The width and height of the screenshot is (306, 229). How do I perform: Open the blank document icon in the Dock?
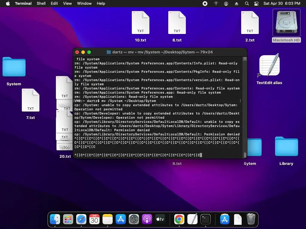[238, 219]
